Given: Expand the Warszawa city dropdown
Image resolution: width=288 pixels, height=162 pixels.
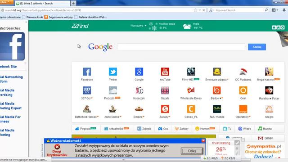Looking at the screenshot, I should click(138, 26).
